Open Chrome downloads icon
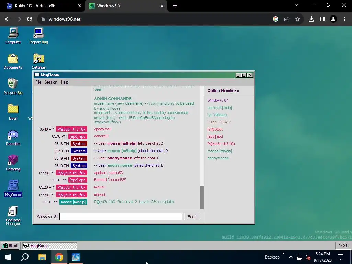Viewport: 352px width, 264px height. [x=311, y=19]
